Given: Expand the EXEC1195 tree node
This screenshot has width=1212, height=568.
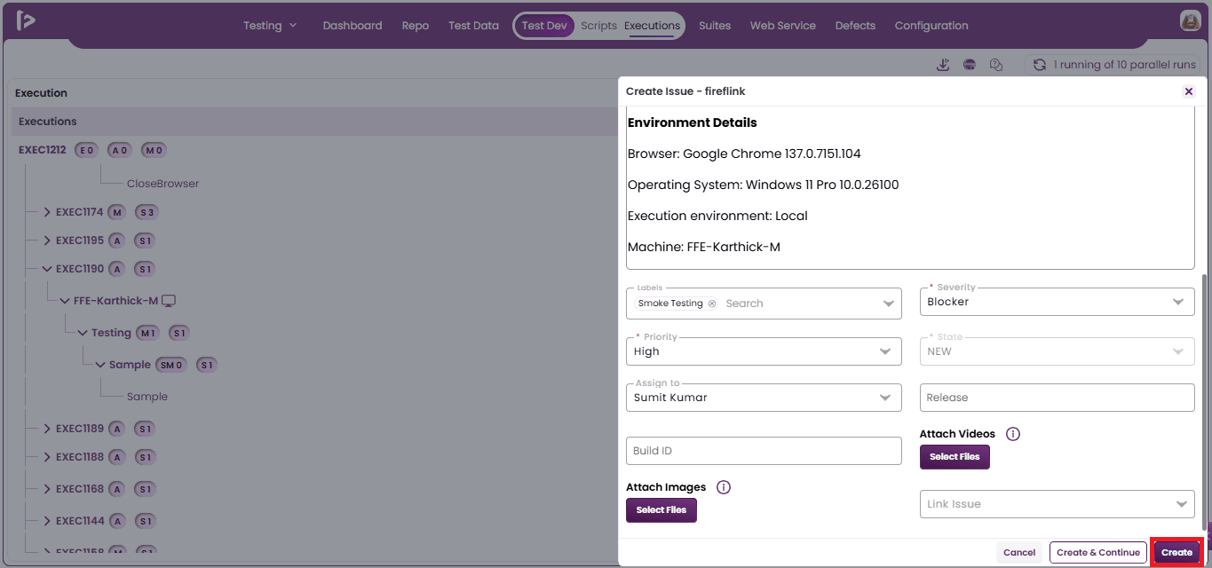Looking at the screenshot, I should [x=47, y=241].
